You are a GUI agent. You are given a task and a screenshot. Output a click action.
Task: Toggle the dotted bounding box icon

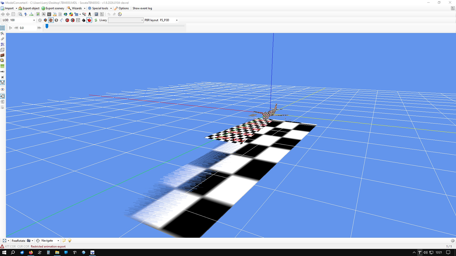78,20
